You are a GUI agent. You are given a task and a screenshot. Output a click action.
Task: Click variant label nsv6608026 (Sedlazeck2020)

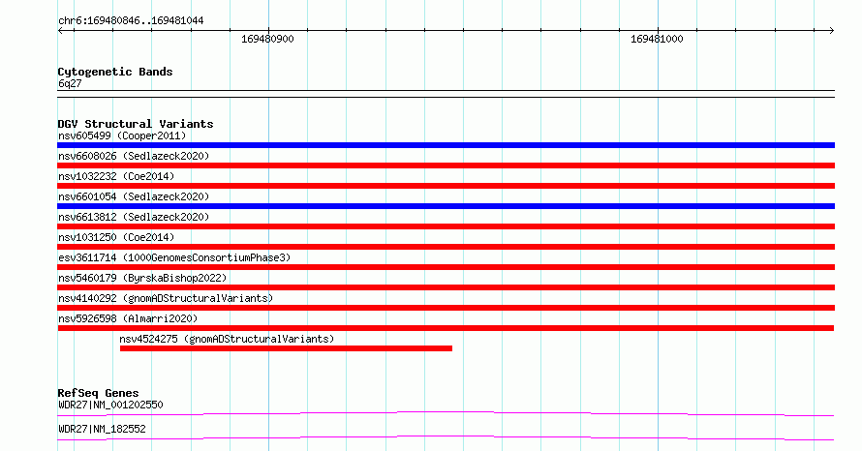(x=134, y=156)
